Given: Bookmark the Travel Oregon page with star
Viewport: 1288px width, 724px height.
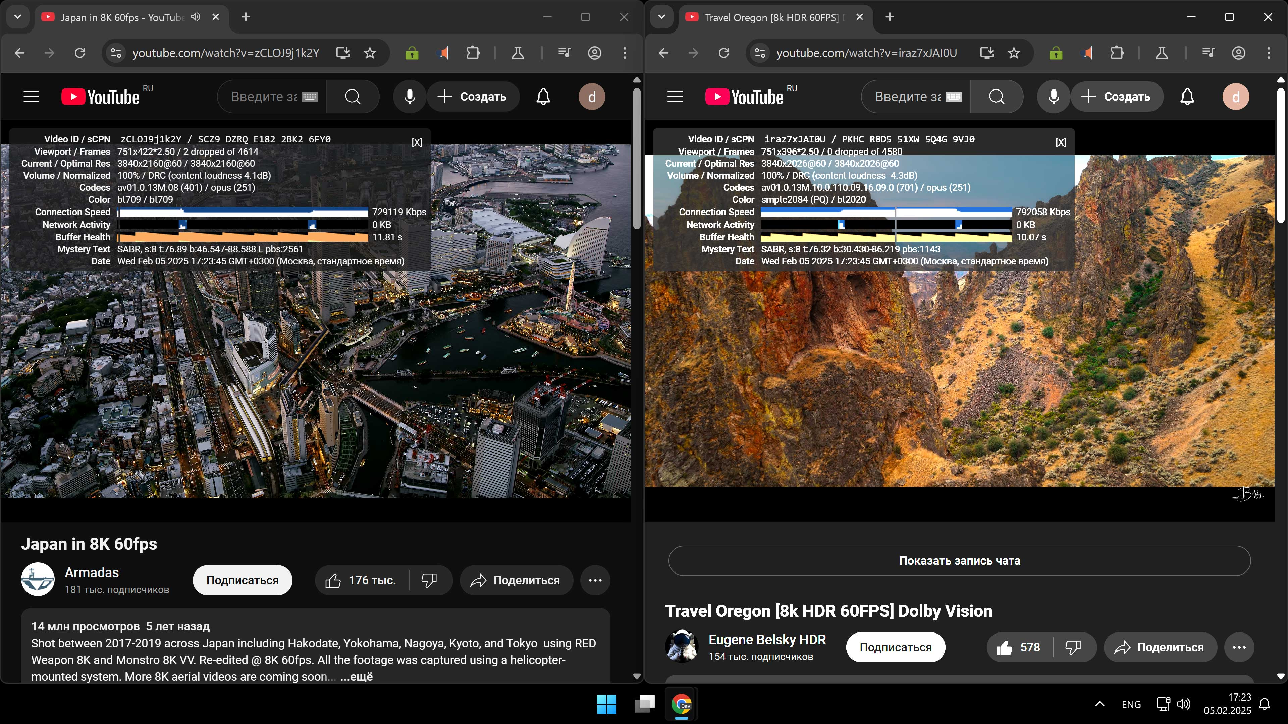Looking at the screenshot, I should pos(1014,53).
